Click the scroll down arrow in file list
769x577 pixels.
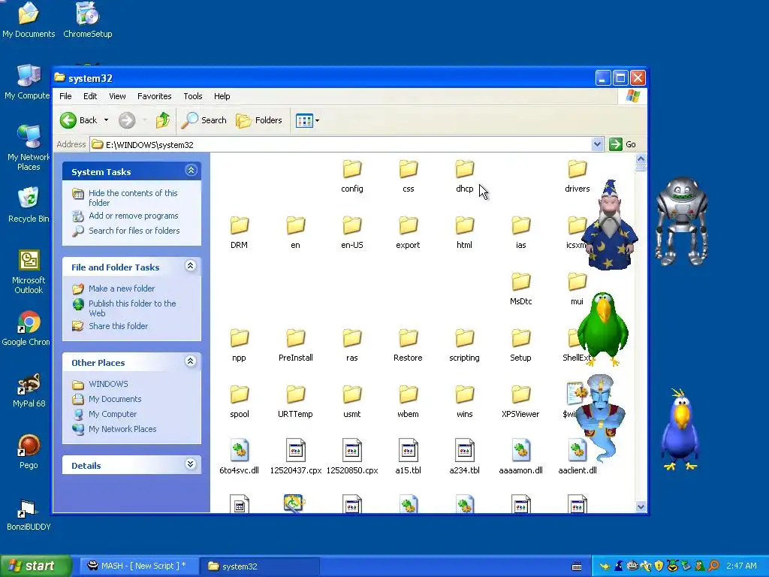641,507
